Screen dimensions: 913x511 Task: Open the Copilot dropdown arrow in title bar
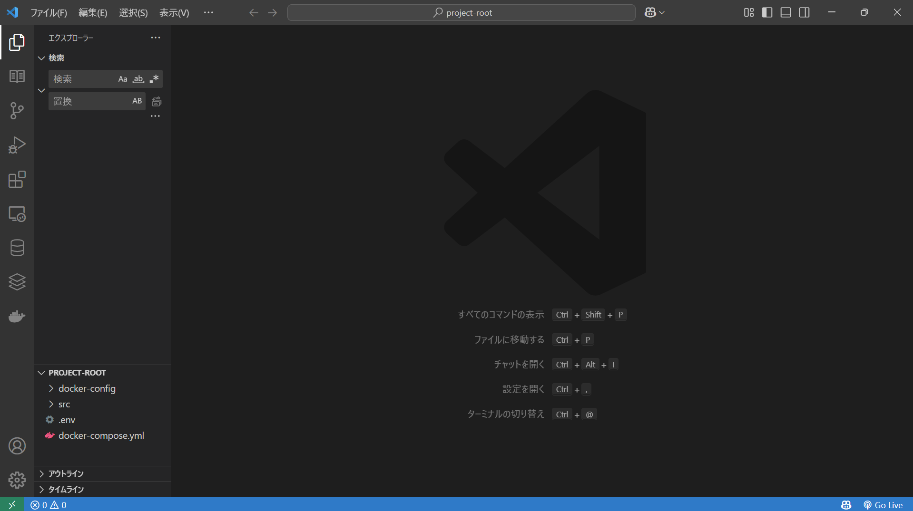(662, 13)
